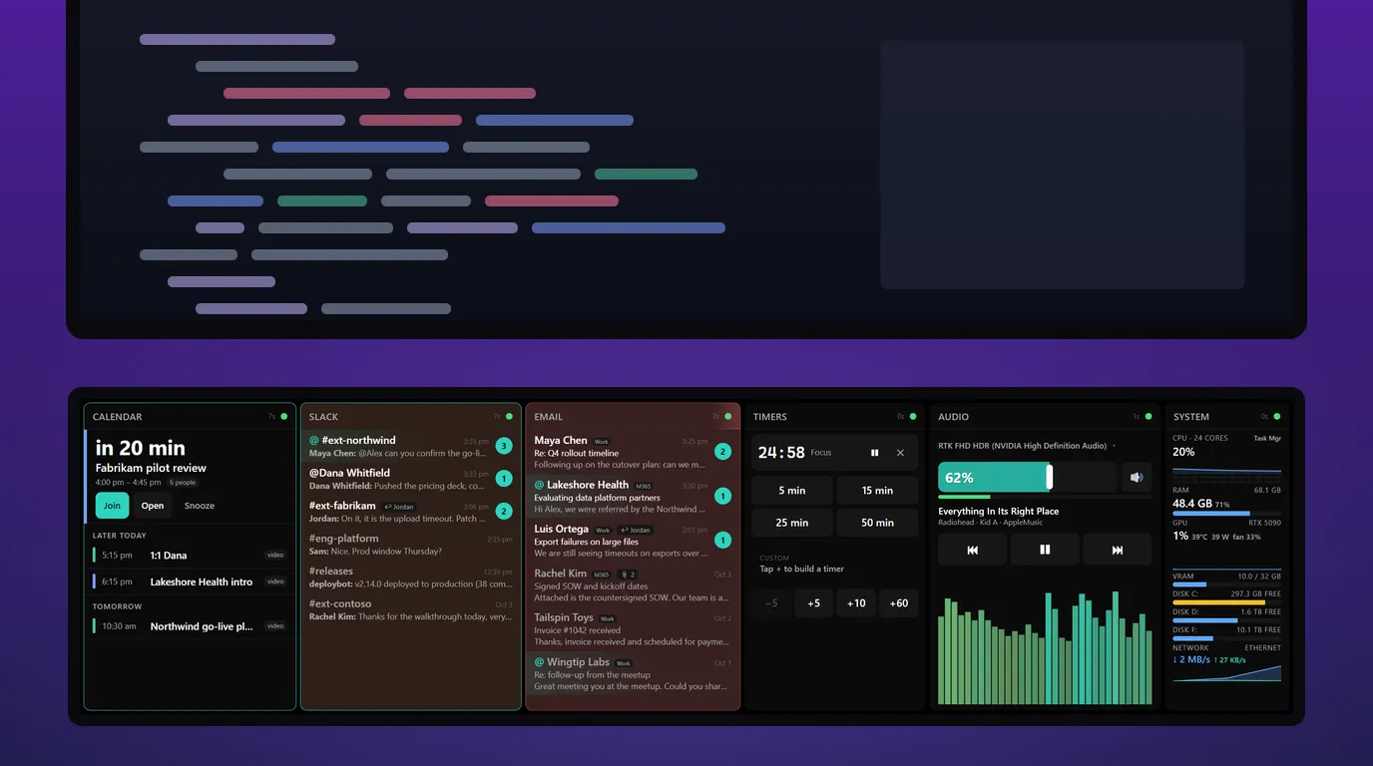This screenshot has width=1373, height=766.
Task: Open the Tailspin Toys invoice email
Action: (x=633, y=630)
